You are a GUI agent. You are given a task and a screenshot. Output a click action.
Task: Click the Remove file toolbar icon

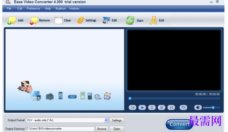(34, 20)
